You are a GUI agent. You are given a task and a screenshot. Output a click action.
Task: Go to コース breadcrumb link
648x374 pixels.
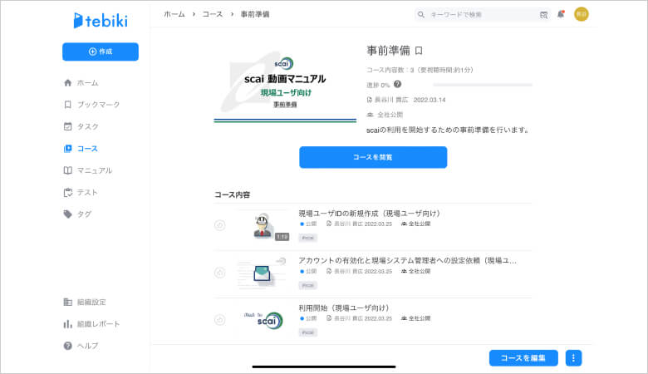pos(213,14)
